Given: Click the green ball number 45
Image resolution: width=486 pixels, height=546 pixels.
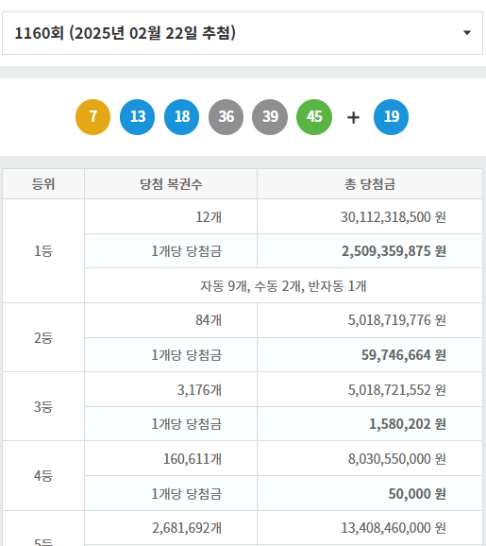Looking at the screenshot, I should (314, 117).
